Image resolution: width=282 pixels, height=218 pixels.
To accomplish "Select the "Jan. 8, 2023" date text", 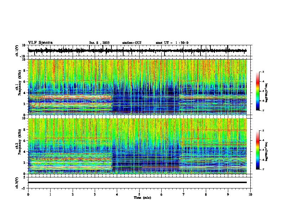I will point(99,43).
